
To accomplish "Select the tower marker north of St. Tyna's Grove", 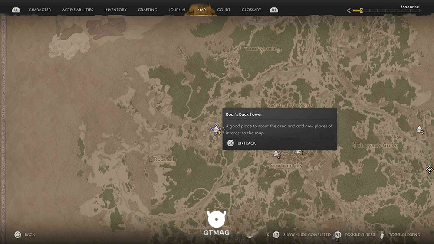I will [x=420, y=130].
